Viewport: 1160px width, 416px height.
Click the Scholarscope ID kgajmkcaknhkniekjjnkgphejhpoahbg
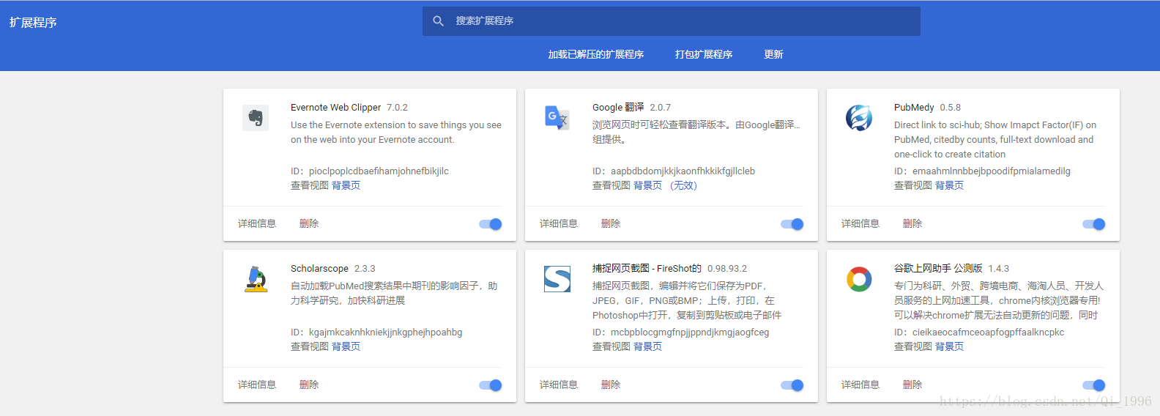point(386,332)
